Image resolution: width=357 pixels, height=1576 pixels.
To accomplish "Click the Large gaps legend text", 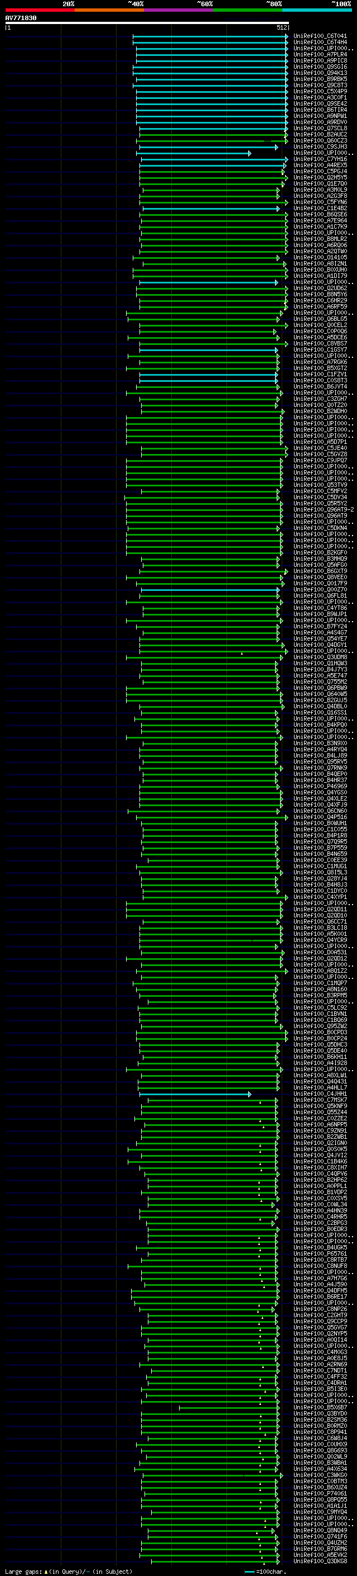I will (x=69, y=1571).
